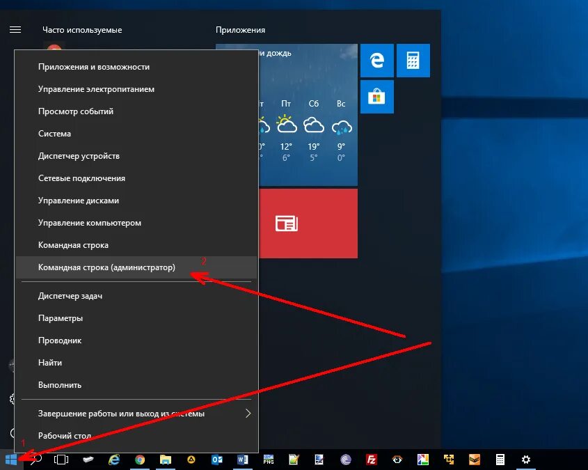588x470 pixels.
Task: Open the PNG image tool on taskbar
Action: tap(269, 459)
